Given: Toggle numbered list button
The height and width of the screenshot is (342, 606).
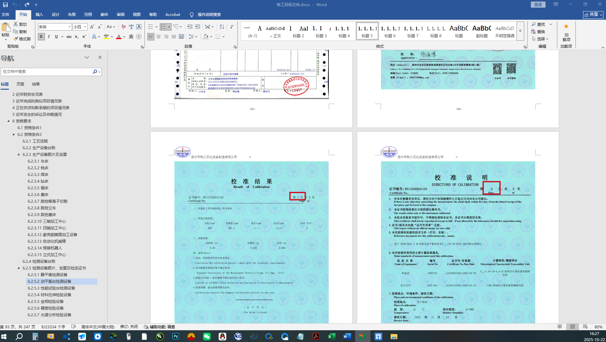Looking at the screenshot, I should [163, 27].
